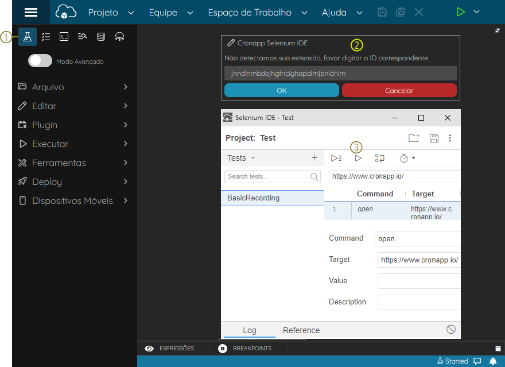
Task: Open the notifications bell icon
Action: coord(493,361)
